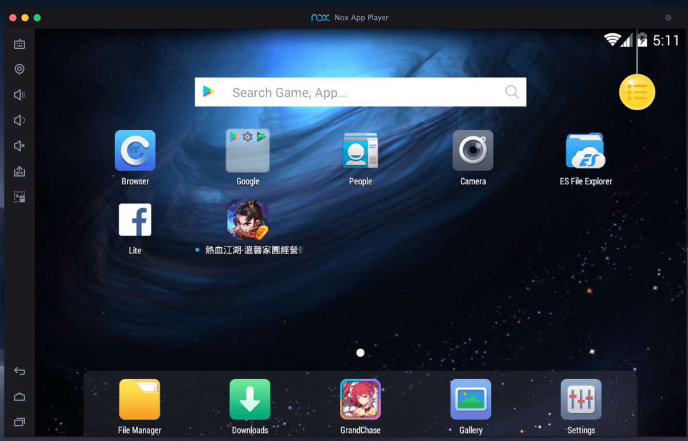Open the keyboard control icon in sidebar

pos(19,44)
